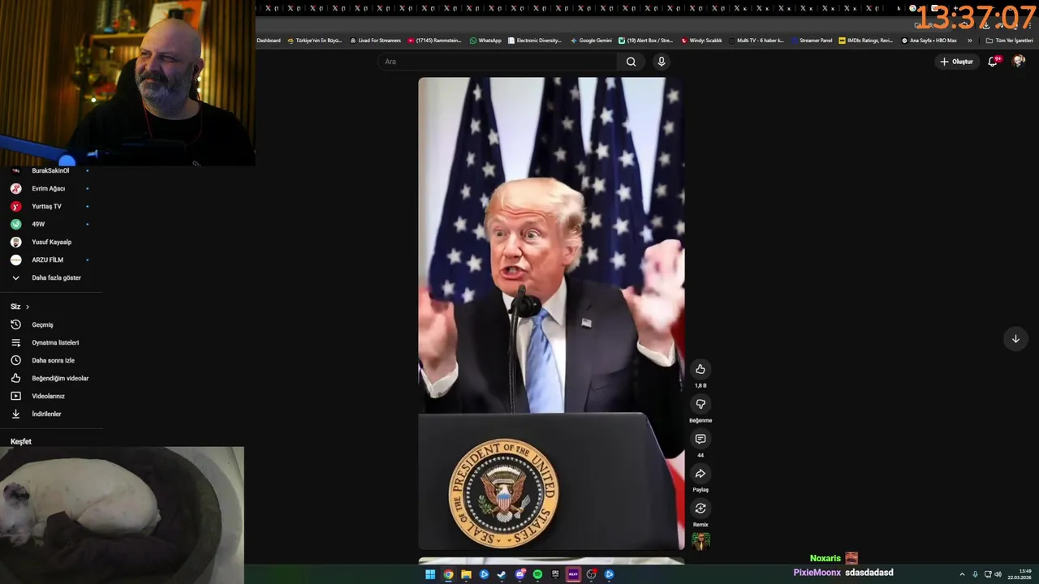Open Livad For Streamers bookmark
1039x584 pixels.
coord(375,41)
